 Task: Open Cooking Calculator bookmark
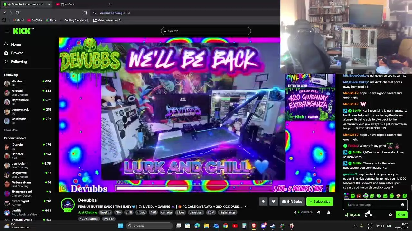tap(74, 20)
